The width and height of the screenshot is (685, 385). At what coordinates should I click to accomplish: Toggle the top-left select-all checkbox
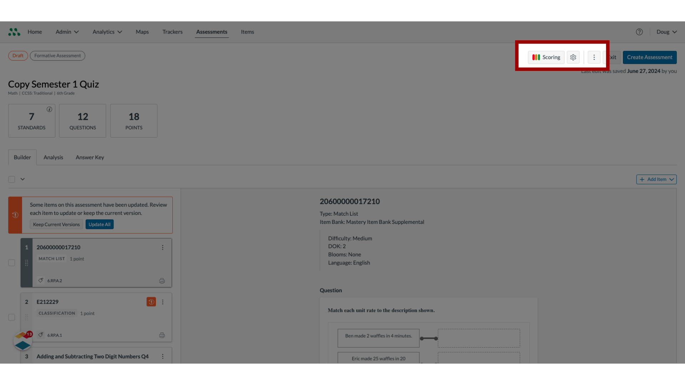coord(12,178)
